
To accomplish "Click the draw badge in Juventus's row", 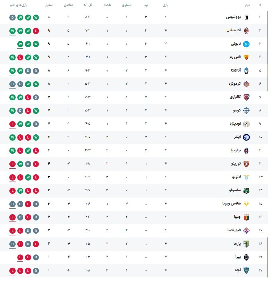I will pos(12,17).
